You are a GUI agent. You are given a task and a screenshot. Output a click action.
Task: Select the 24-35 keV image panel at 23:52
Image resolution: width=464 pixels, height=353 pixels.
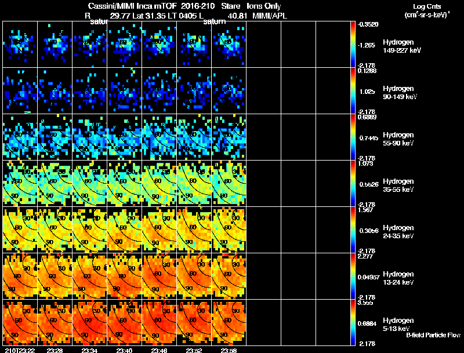tap(194, 230)
